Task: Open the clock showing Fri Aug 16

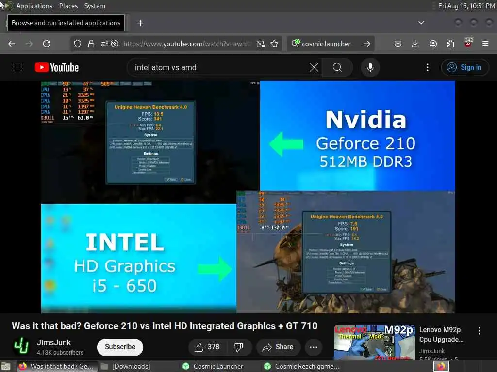Action: click(466, 6)
